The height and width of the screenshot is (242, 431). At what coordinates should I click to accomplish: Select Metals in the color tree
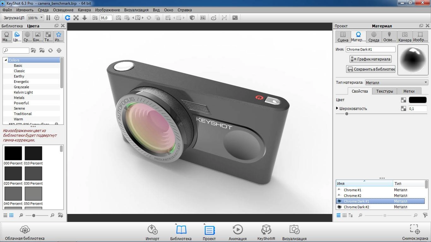[19, 98]
